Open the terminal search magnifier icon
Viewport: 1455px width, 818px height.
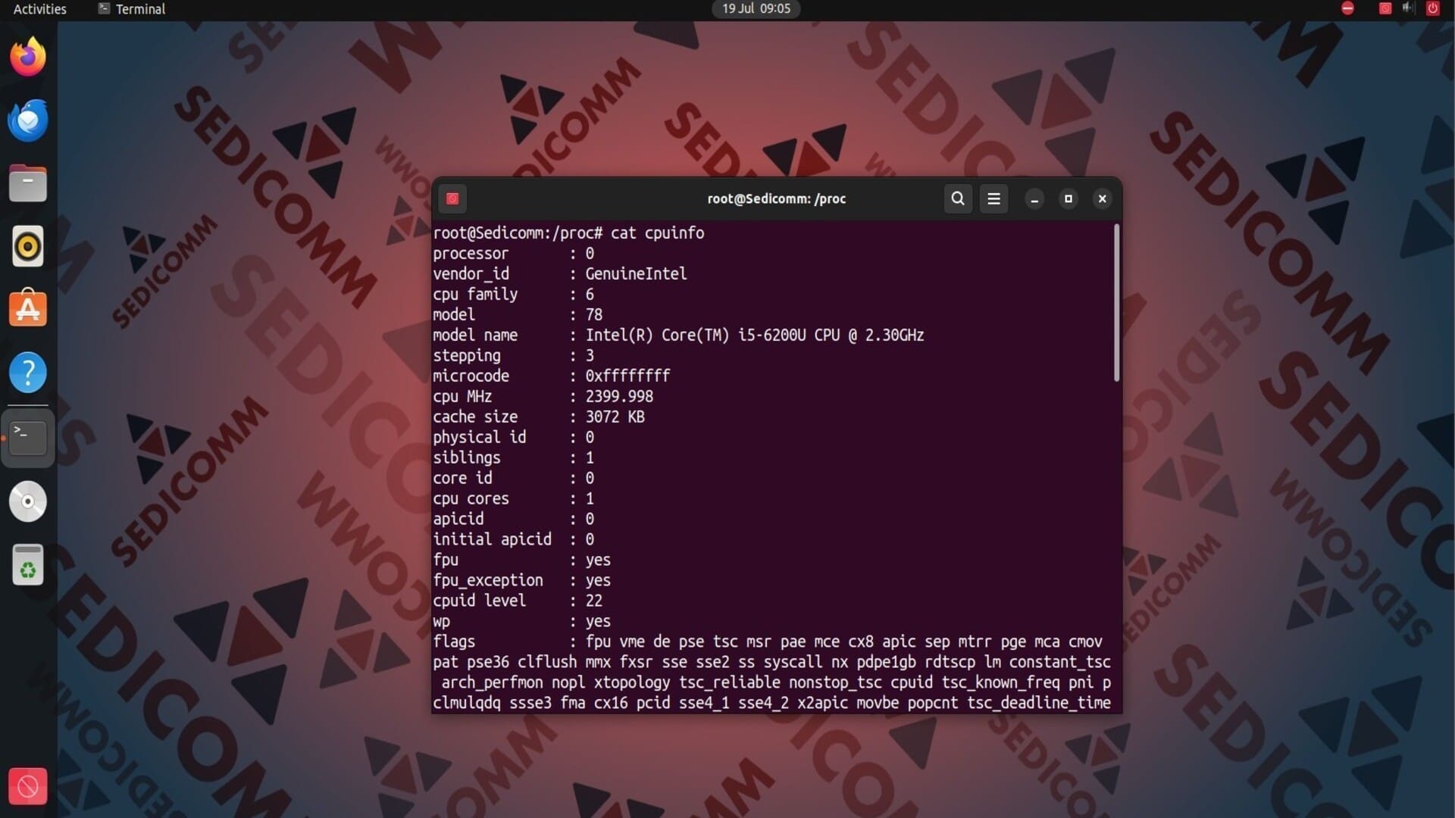click(x=958, y=198)
